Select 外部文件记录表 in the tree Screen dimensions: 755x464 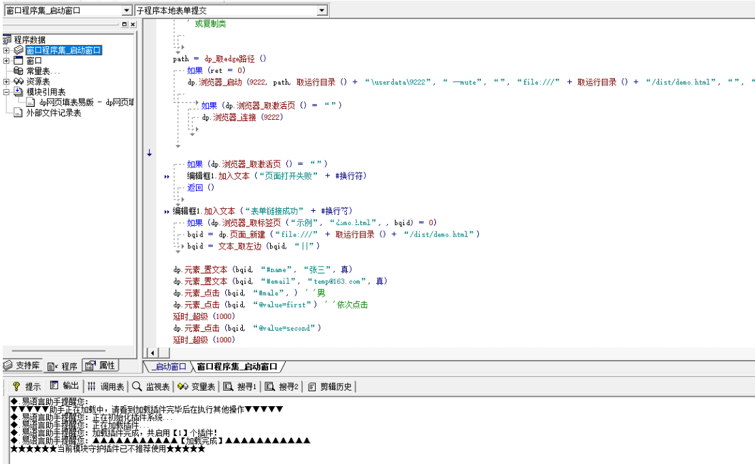click(x=53, y=113)
